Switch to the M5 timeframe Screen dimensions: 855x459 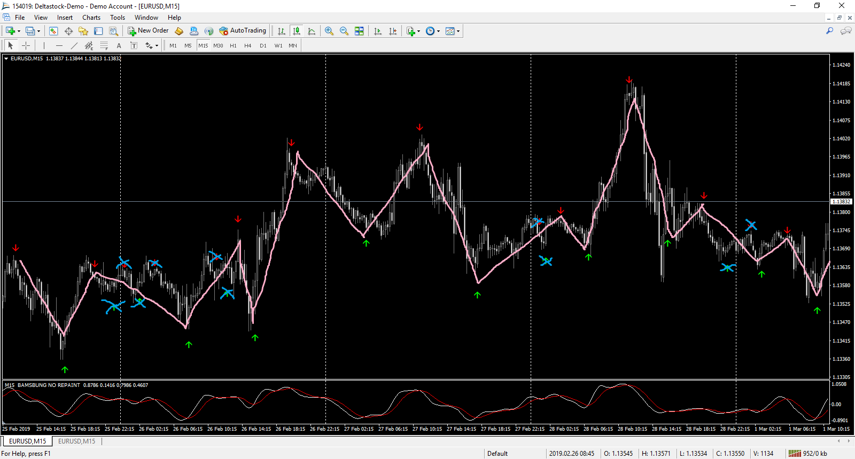(188, 45)
